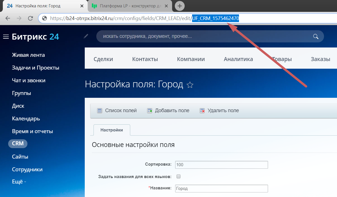This screenshot has height=197, width=337.
Task: Enable Задать названия для всех языков checkbox
Action: pyautogui.click(x=178, y=177)
